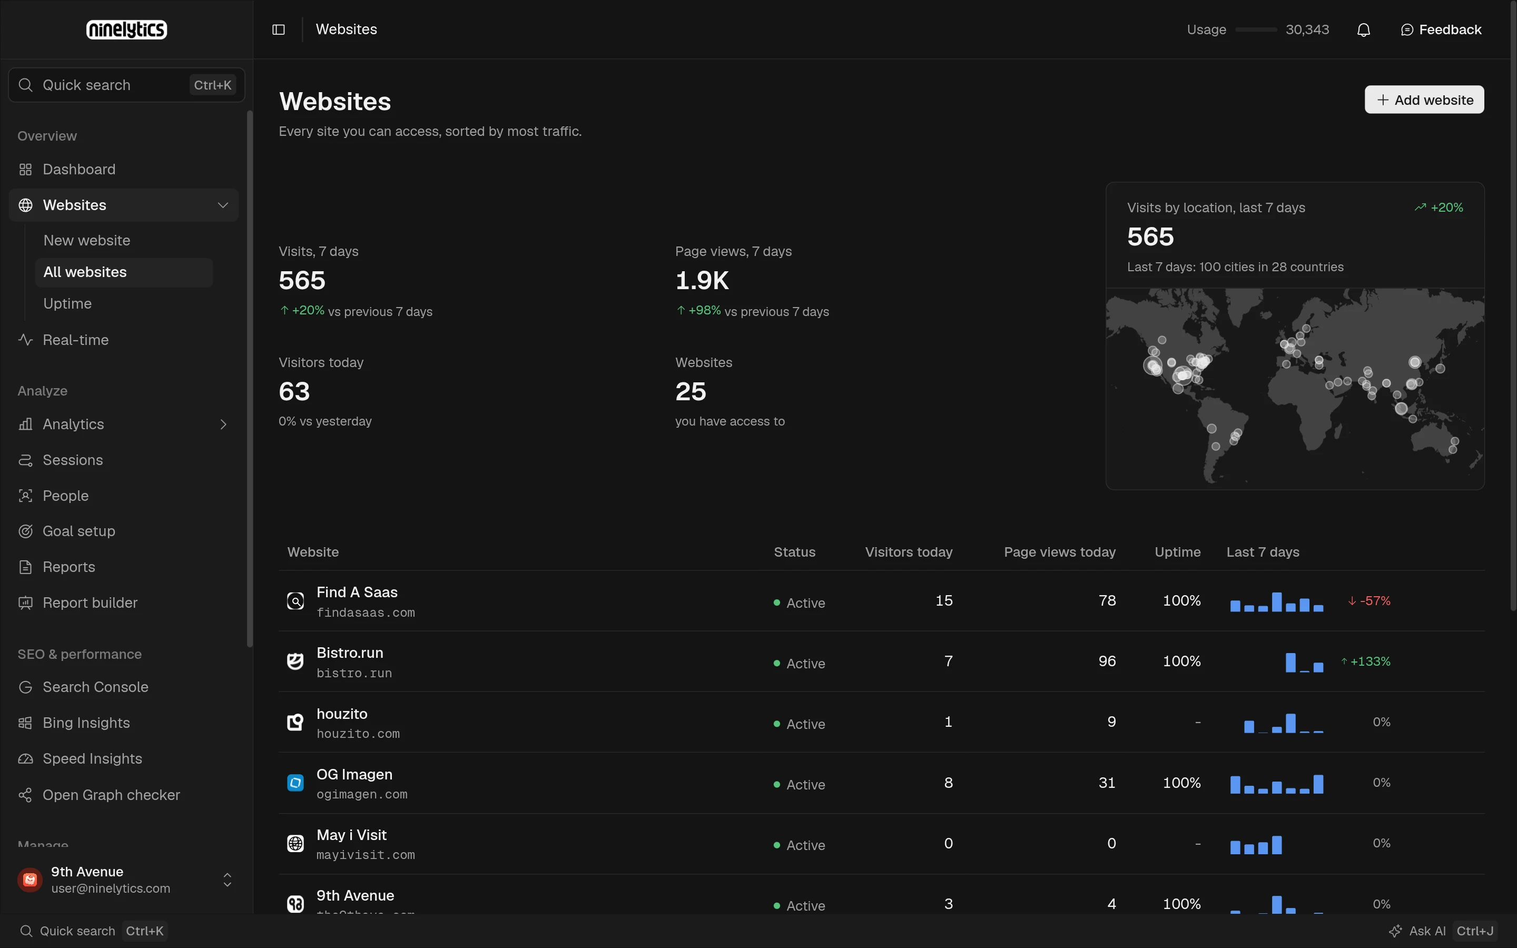Collapse the Websites sidebar section chevron
The height and width of the screenshot is (948, 1517).
coord(222,205)
